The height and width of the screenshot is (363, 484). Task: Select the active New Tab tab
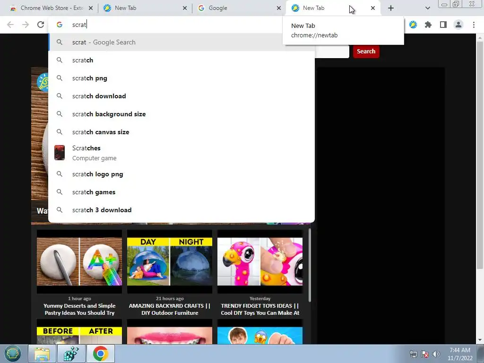[x=333, y=8]
